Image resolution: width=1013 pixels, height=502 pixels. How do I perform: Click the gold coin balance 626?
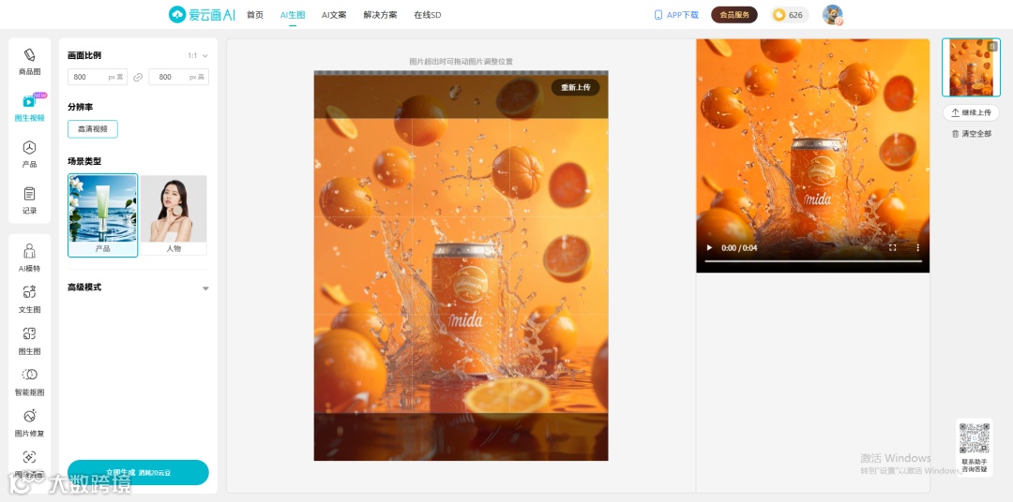point(789,15)
